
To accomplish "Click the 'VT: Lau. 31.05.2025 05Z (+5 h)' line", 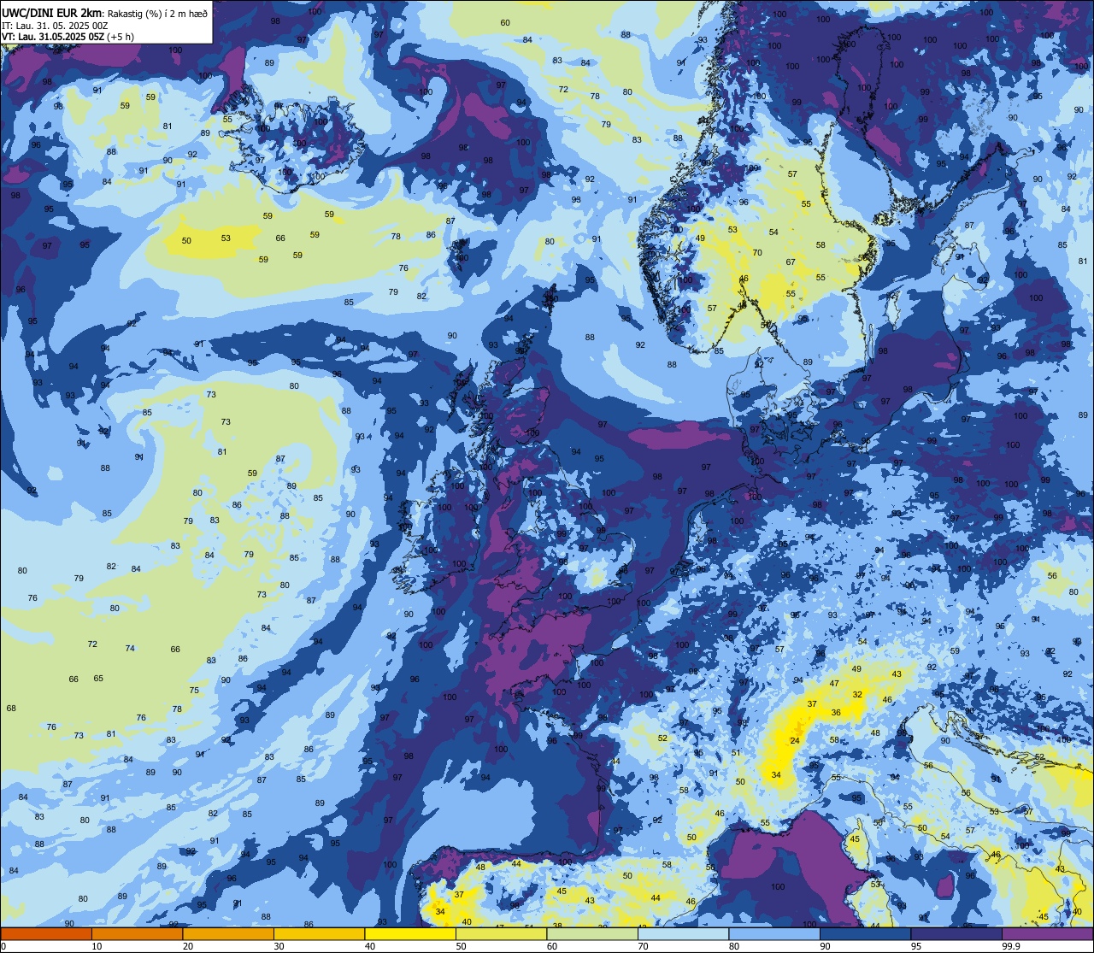I will (70, 37).
